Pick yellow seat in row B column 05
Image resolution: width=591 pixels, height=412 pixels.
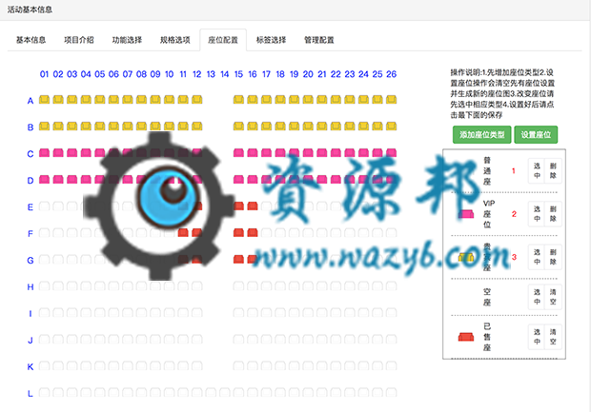(100, 126)
